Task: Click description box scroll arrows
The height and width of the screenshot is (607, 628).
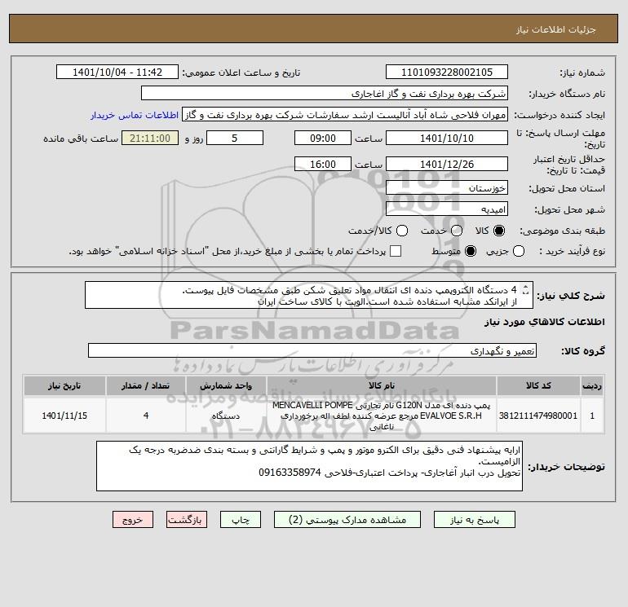Action: pyautogui.click(x=526, y=290)
